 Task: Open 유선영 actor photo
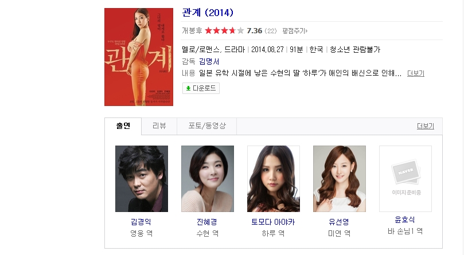340,179
